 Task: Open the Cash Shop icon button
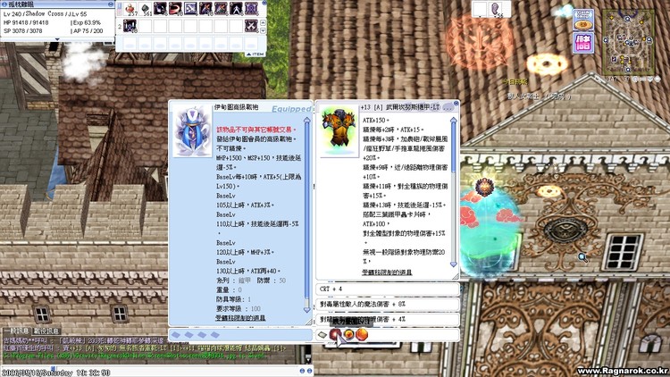tap(583, 20)
